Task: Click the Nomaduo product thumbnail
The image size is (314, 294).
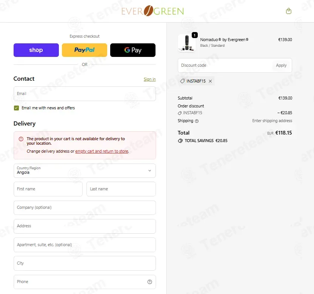Action: [187, 43]
